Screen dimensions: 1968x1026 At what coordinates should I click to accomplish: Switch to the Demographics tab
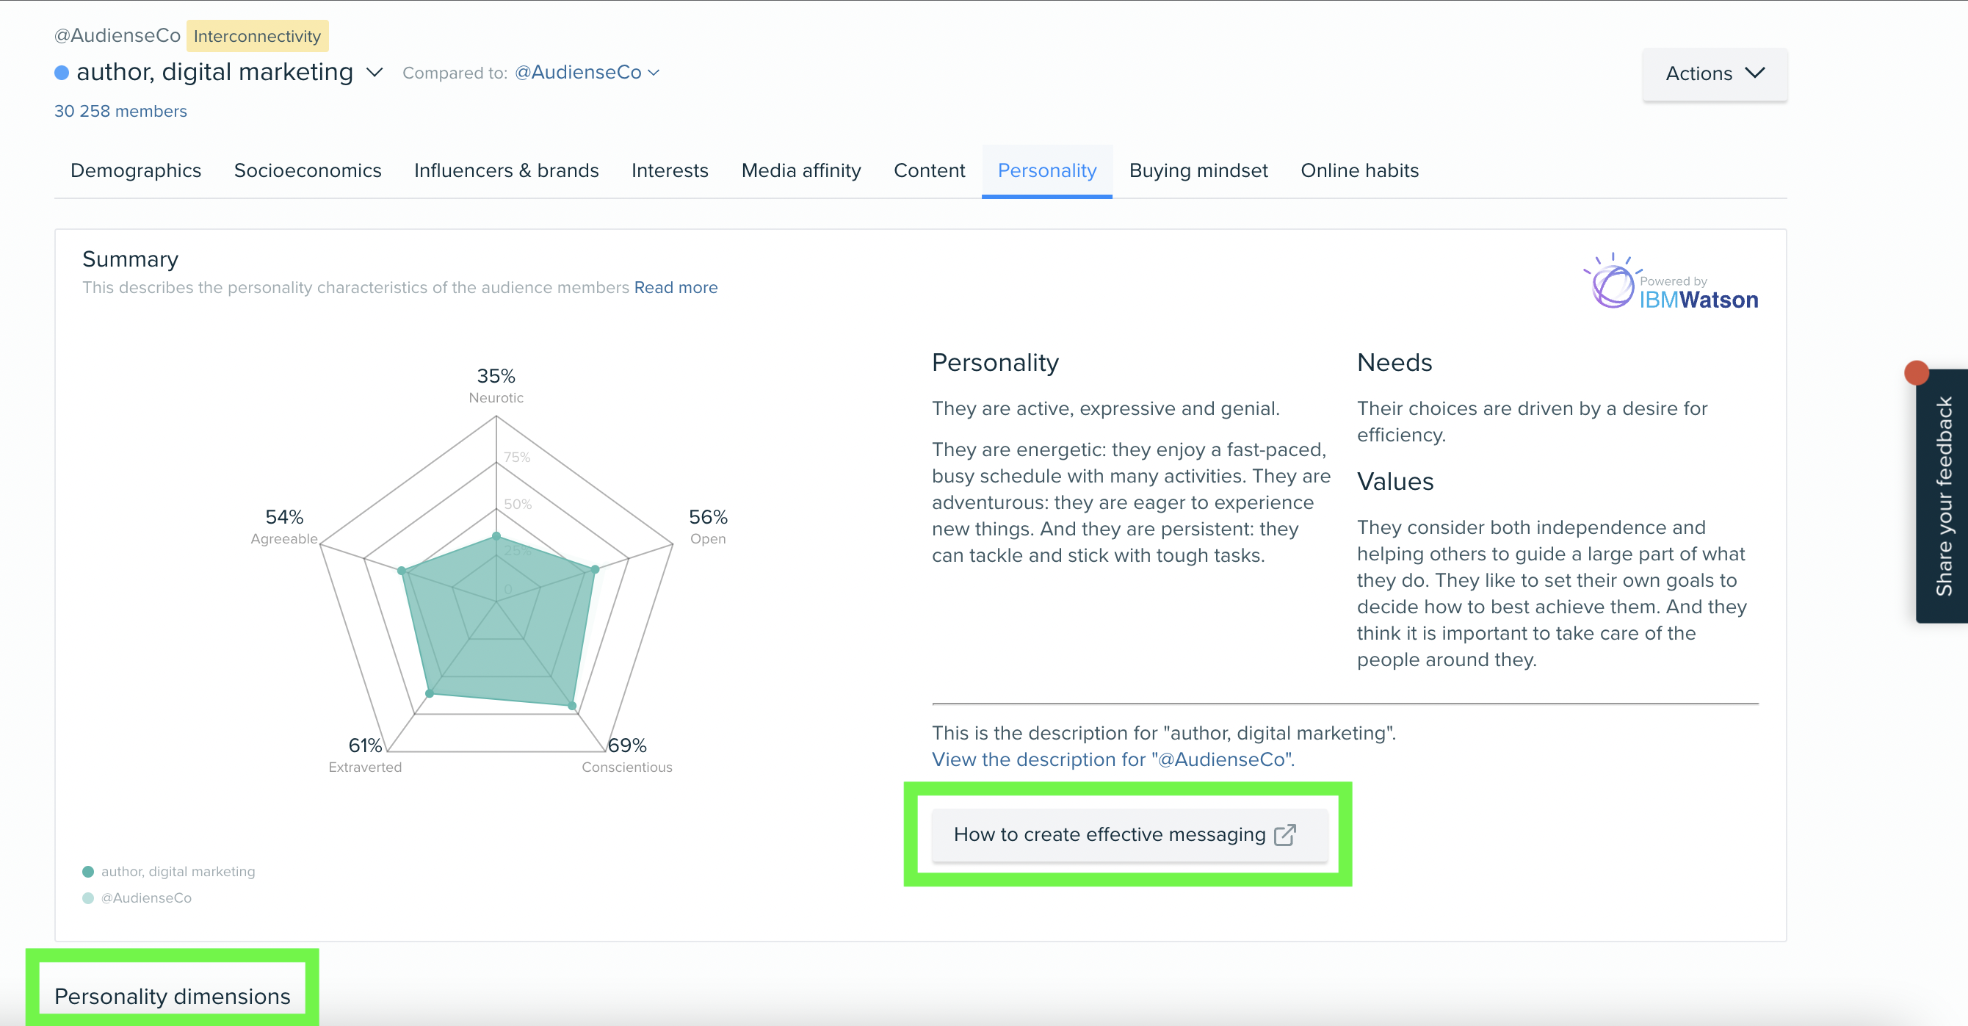tap(136, 170)
